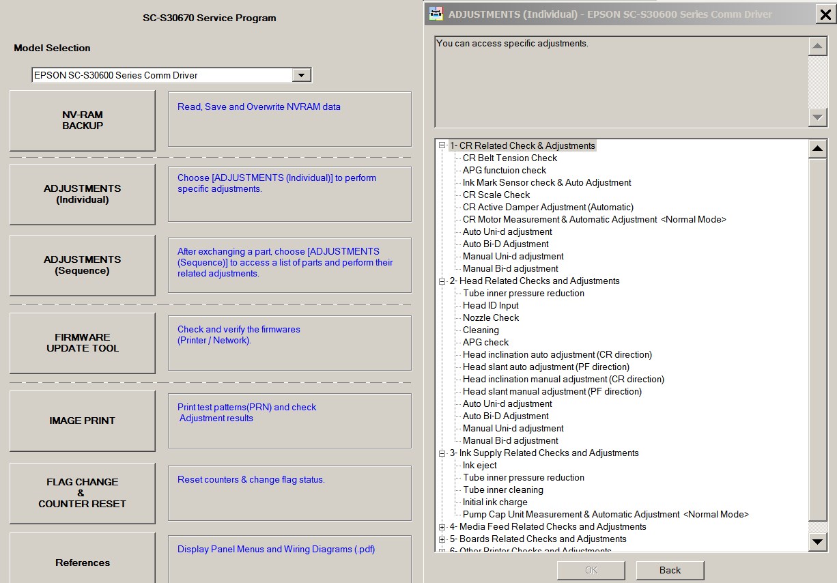Select Initial ink charge

[495, 502]
